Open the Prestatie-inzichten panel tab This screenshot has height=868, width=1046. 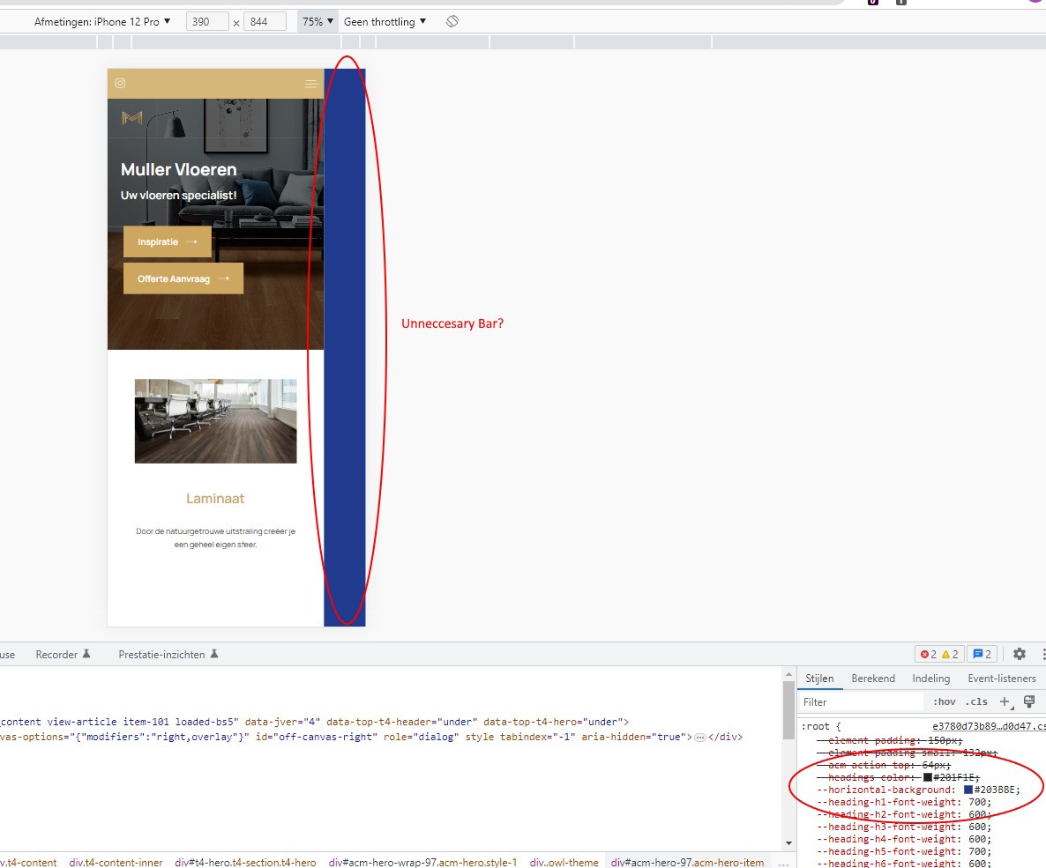(x=168, y=654)
